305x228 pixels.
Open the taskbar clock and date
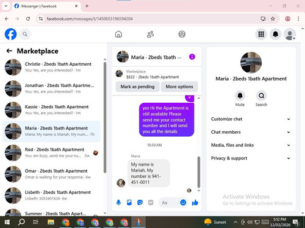coord(280,222)
